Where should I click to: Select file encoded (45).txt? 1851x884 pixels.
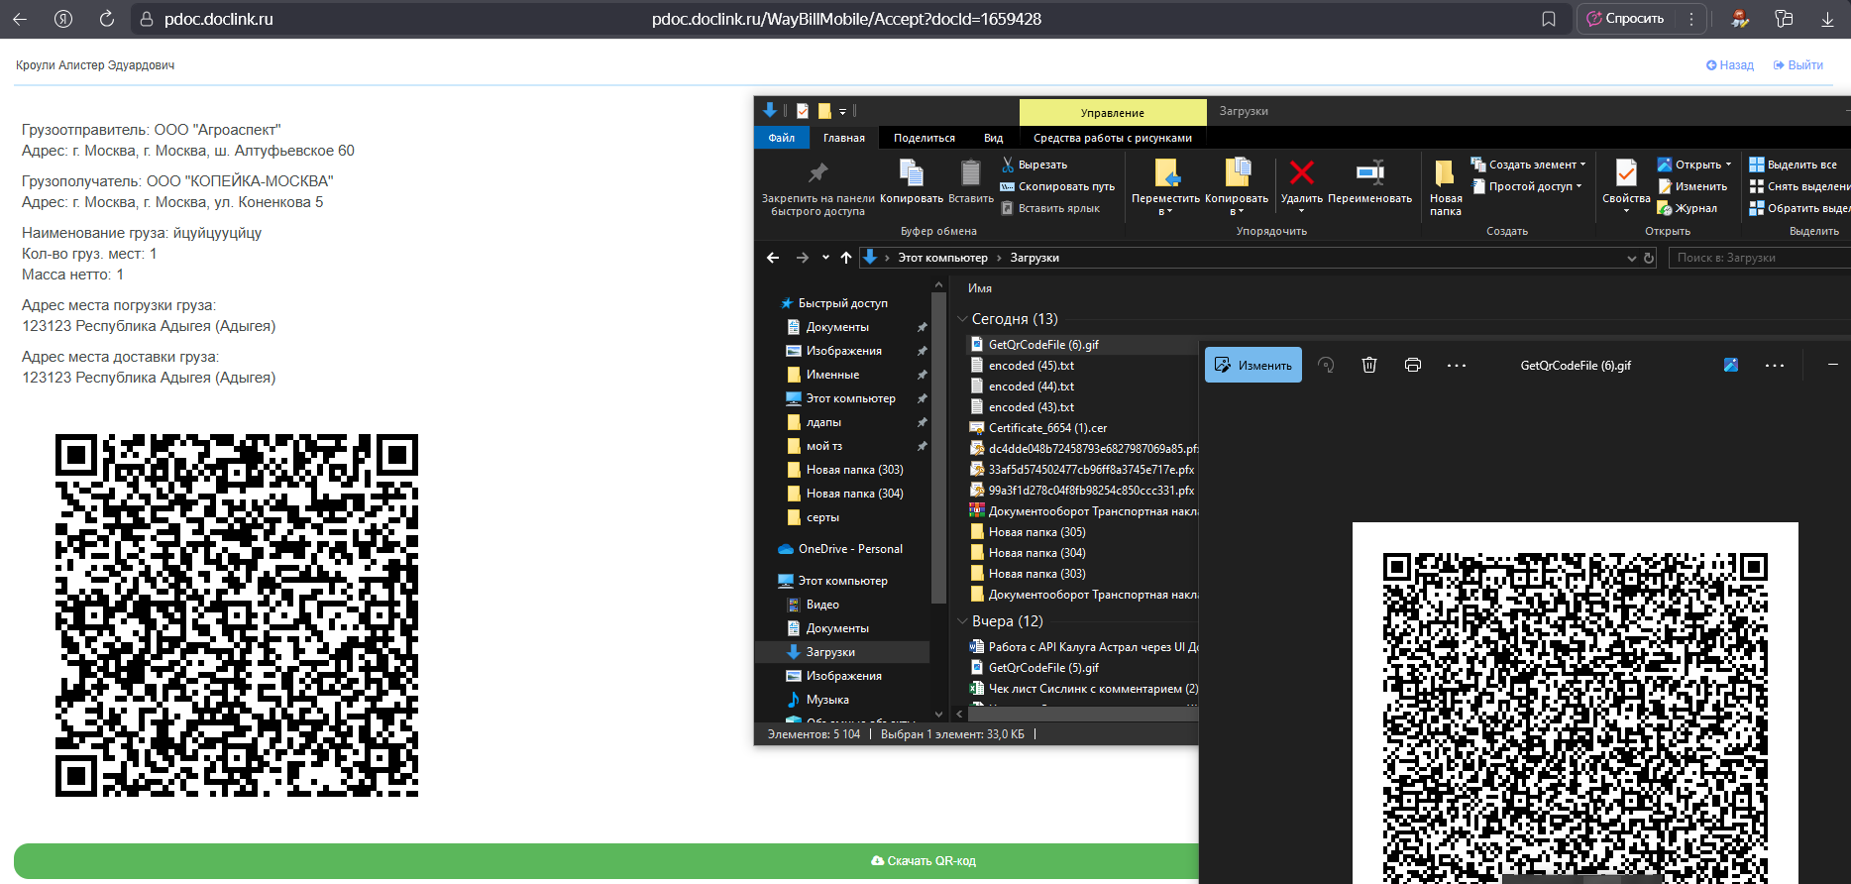[x=1031, y=366]
